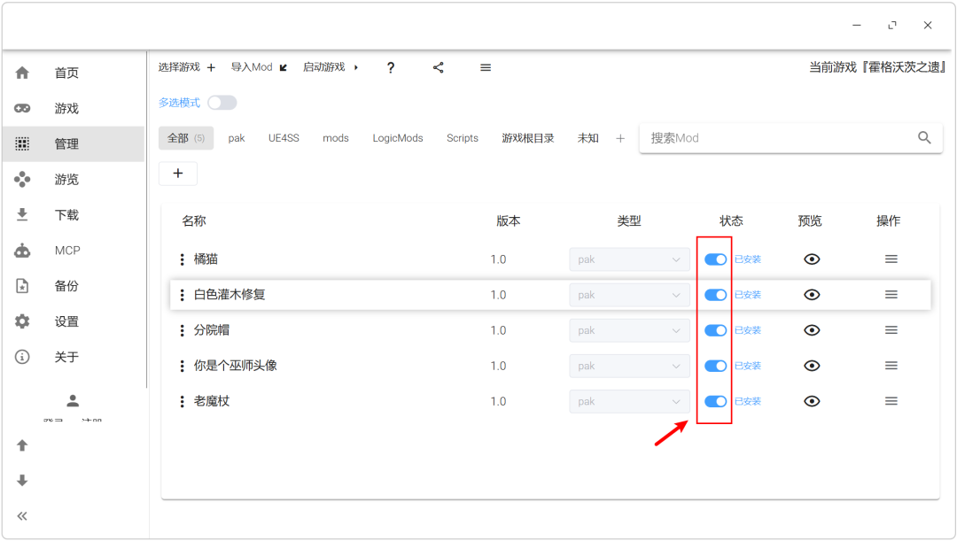Open the MCP robot icon in sidebar
The height and width of the screenshot is (541, 957).
22,250
